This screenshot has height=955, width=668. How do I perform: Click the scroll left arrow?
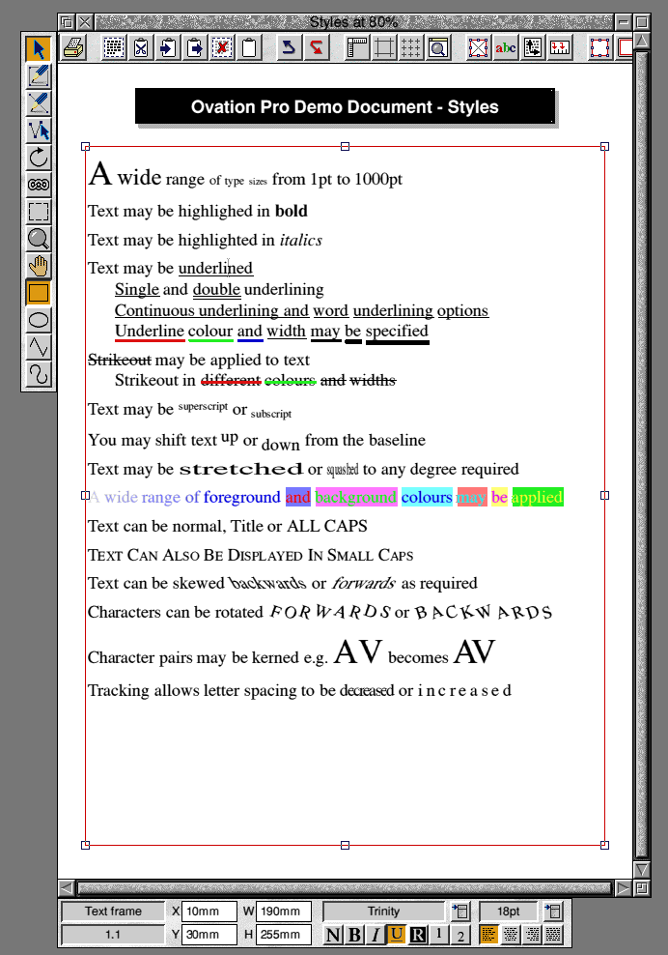tap(67, 888)
